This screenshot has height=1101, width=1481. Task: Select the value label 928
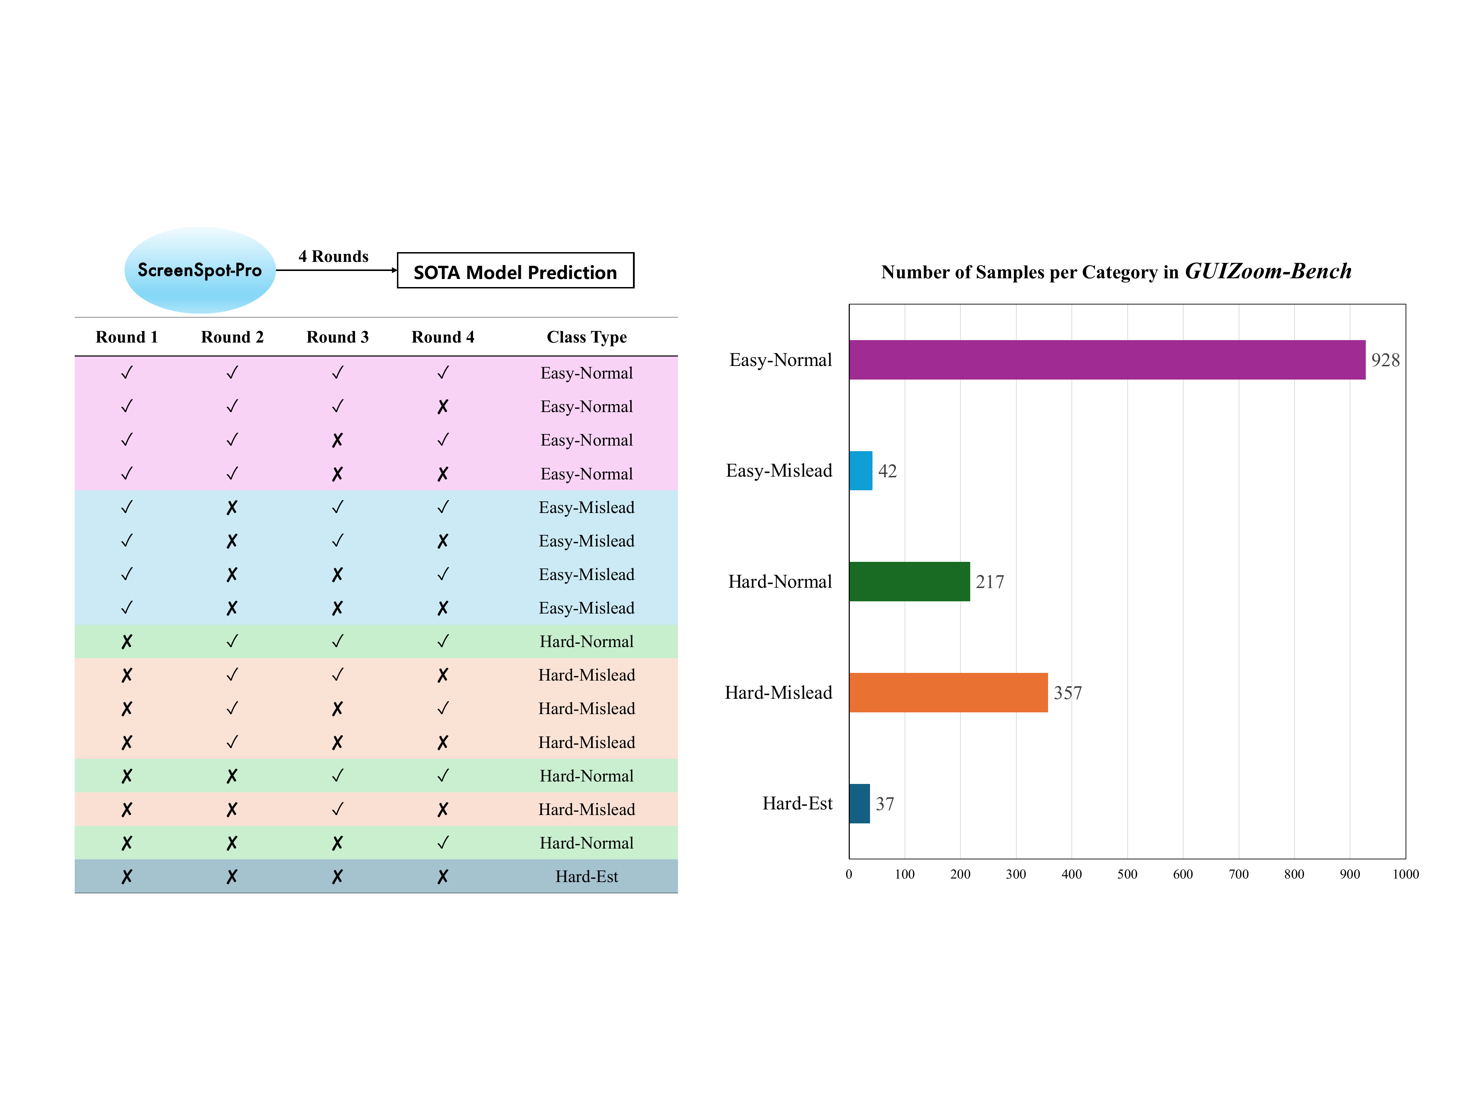coord(1385,360)
